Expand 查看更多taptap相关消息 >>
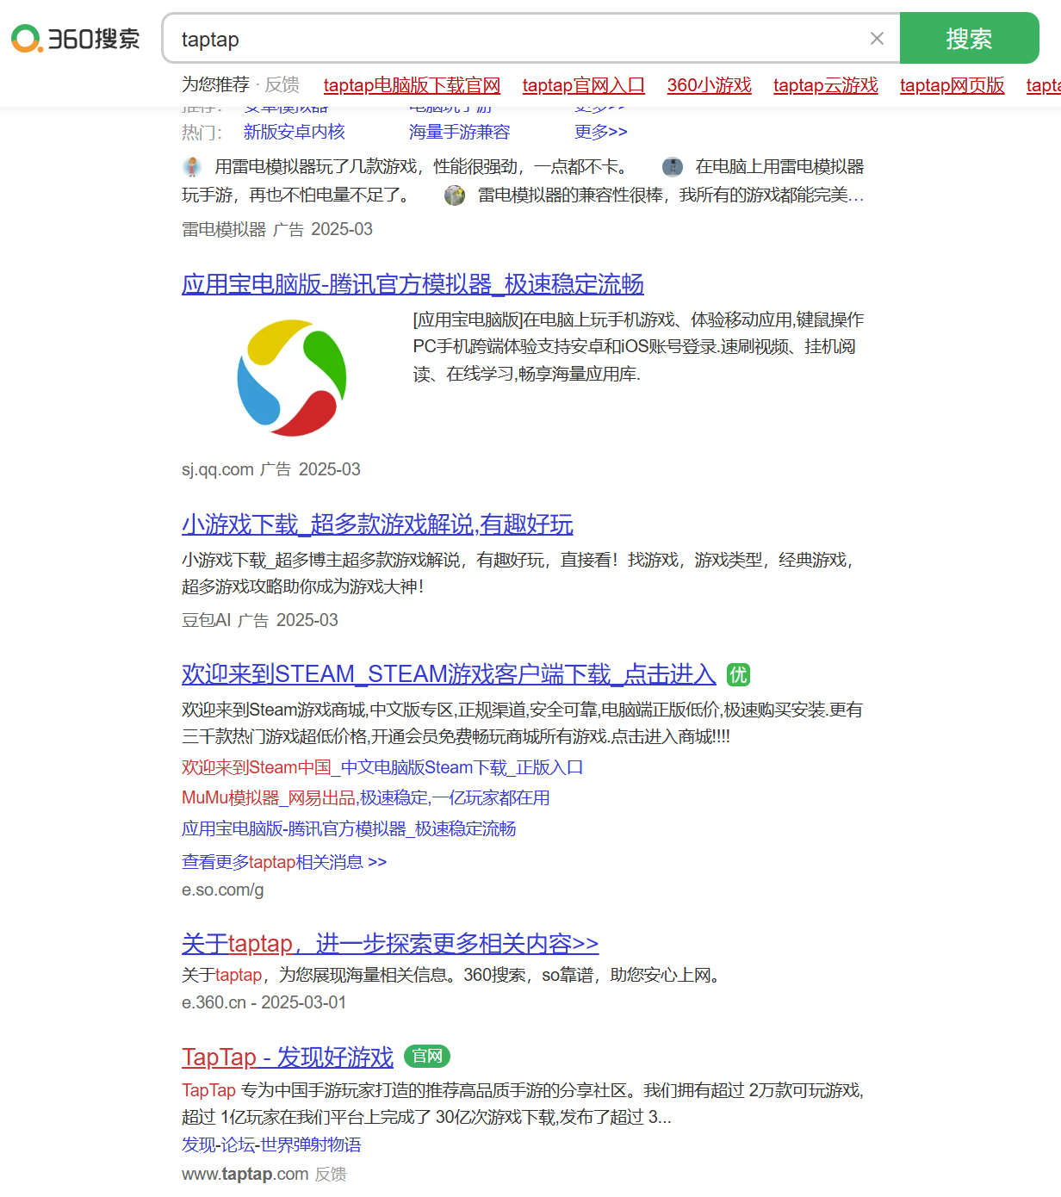1061x1197 pixels. click(284, 862)
